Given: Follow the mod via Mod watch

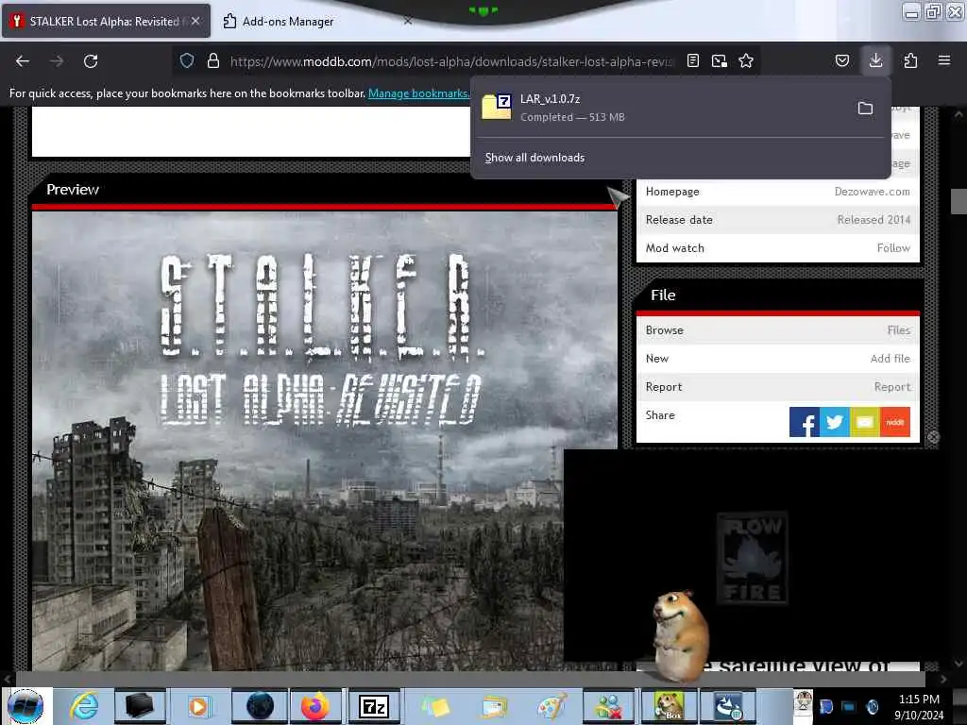Looking at the screenshot, I should coord(893,248).
